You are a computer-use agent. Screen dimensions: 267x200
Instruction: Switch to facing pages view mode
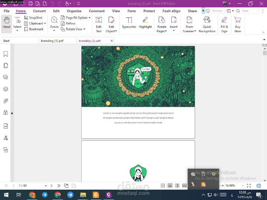pyautogui.click(x=177, y=186)
